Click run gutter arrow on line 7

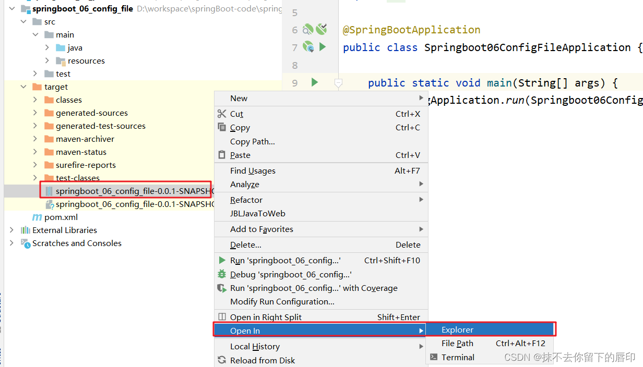(x=323, y=47)
